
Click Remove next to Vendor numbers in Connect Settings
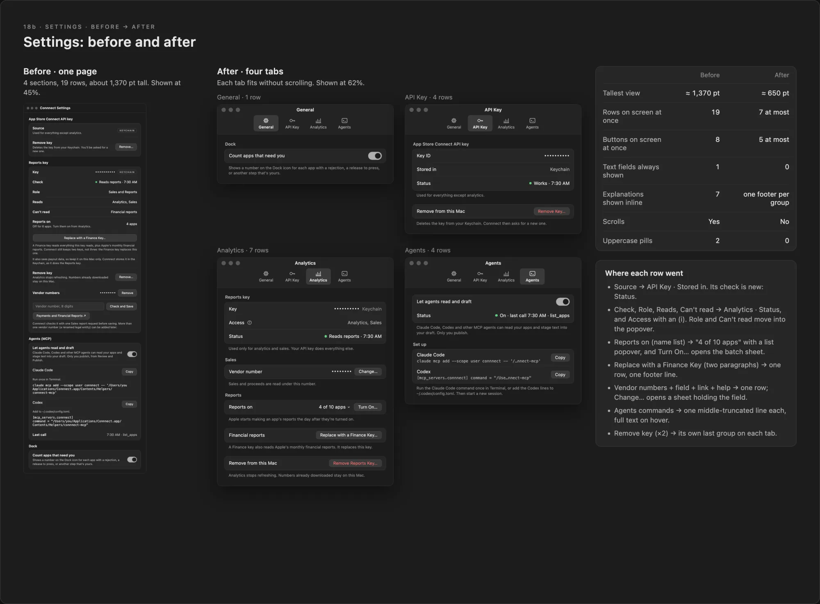pos(128,293)
